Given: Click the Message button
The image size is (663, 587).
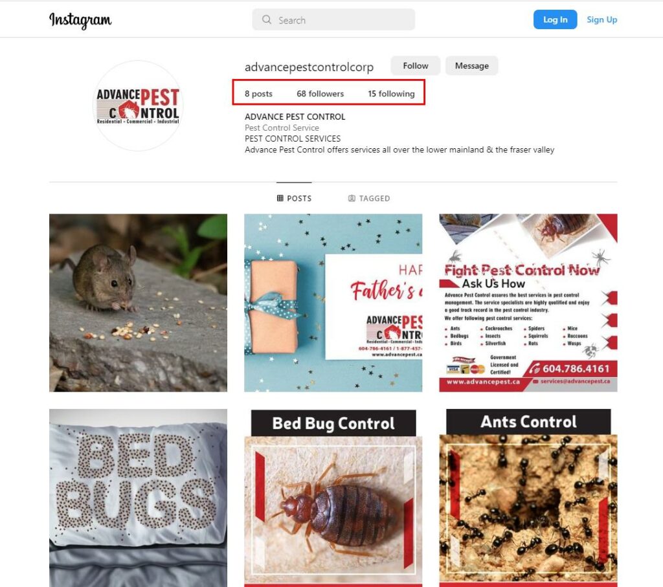Looking at the screenshot, I should (471, 66).
